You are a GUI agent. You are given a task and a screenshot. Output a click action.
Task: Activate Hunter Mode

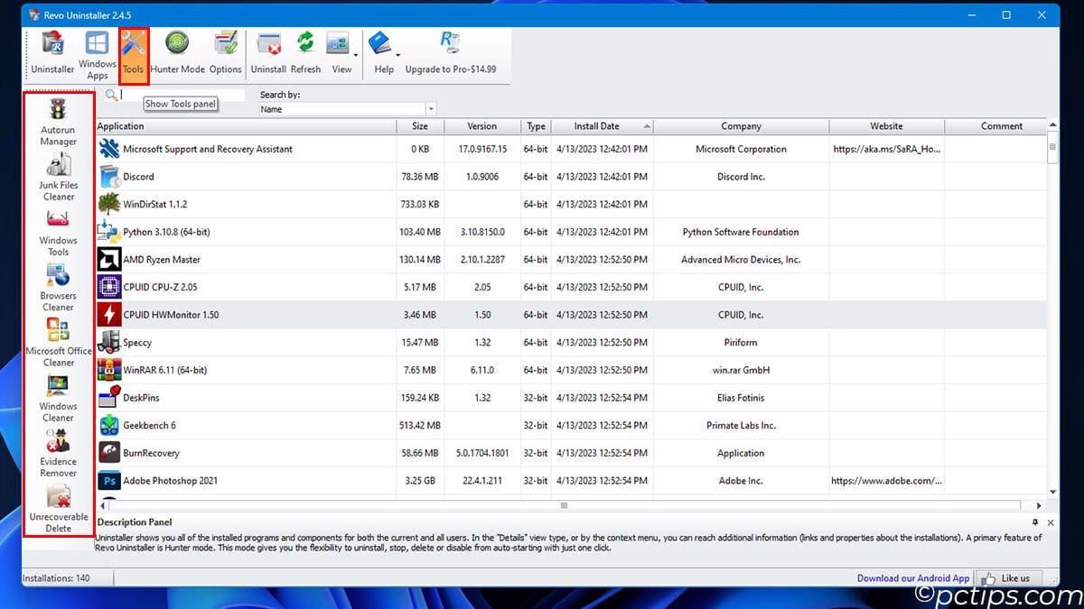click(x=176, y=52)
